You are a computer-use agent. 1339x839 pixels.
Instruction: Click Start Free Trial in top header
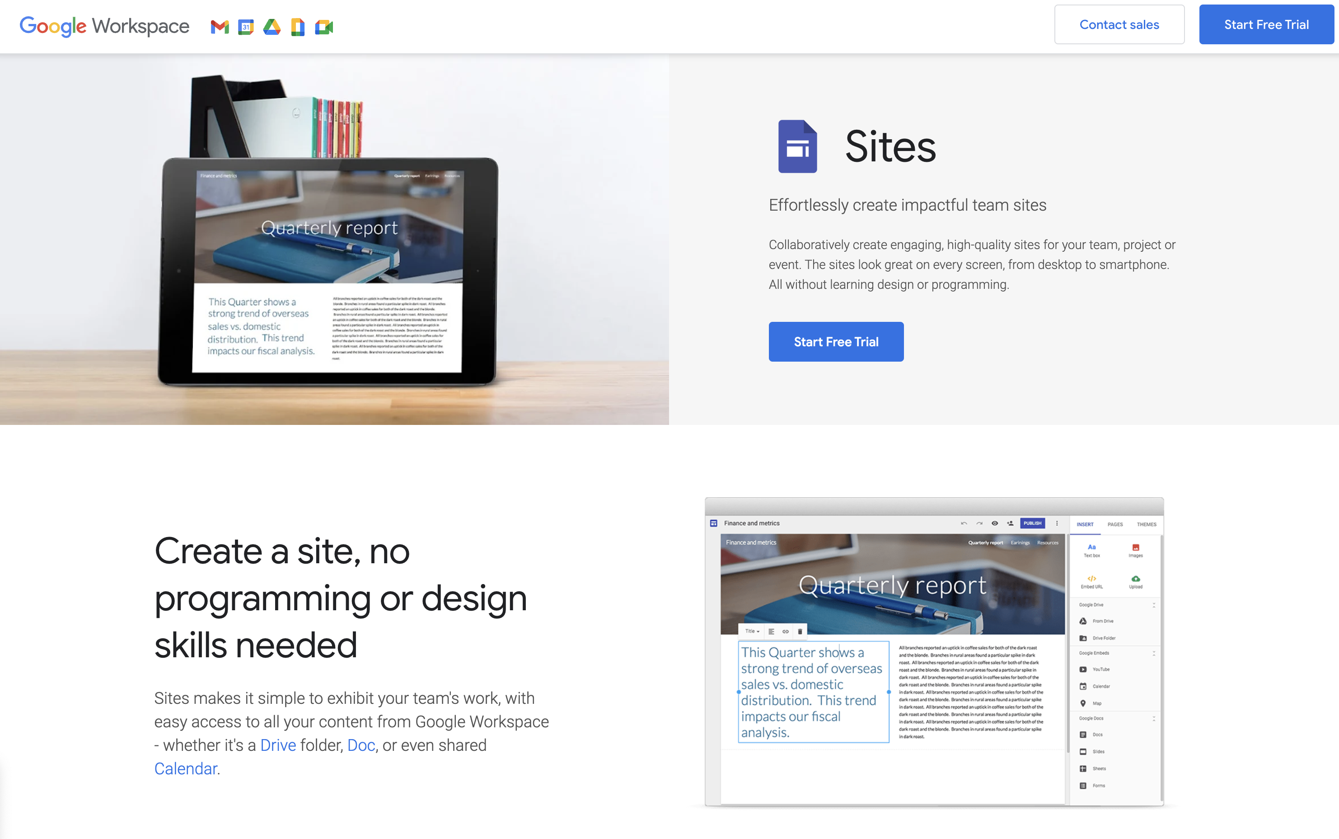coord(1266,24)
